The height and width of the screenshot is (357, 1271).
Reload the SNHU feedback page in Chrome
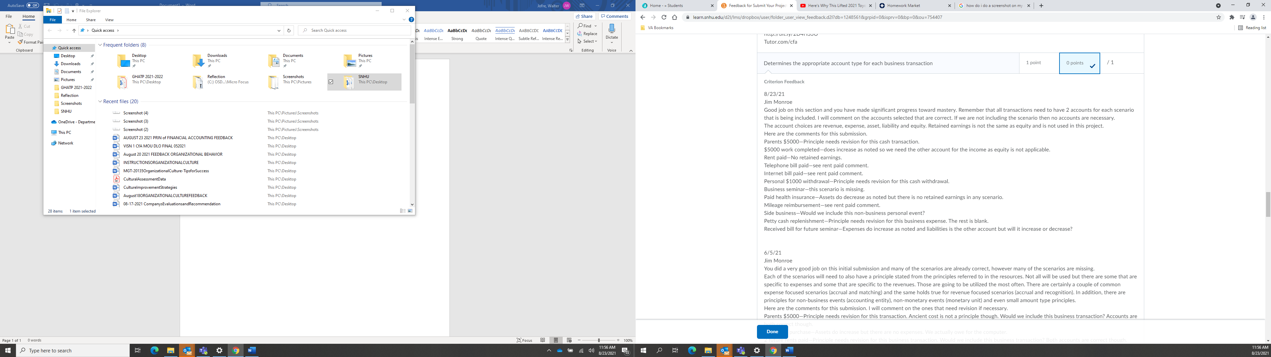click(x=664, y=17)
